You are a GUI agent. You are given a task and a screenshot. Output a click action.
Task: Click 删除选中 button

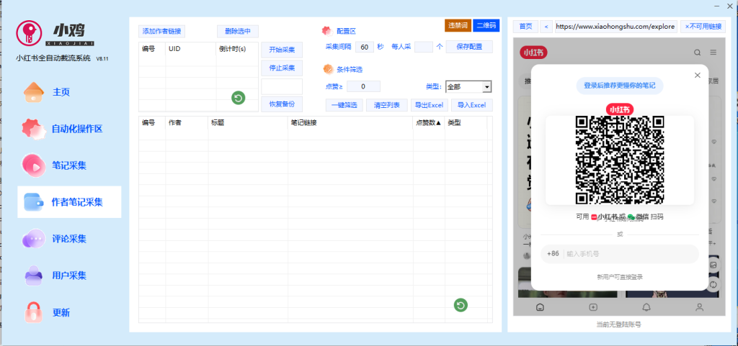coord(238,32)
